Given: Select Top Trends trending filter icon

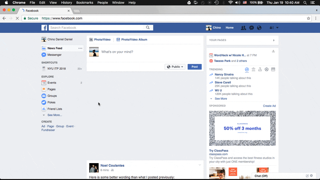Looking at the screenshot, I should tap(247, 69).
